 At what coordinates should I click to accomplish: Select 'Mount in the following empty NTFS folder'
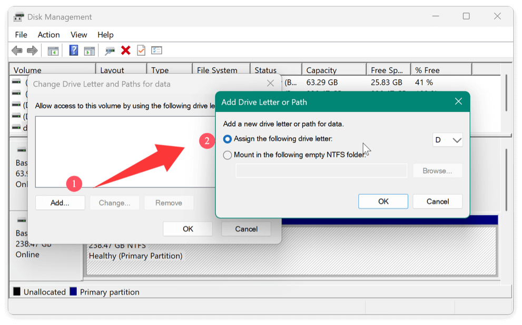pyautogui.click(x=227, y=155)
